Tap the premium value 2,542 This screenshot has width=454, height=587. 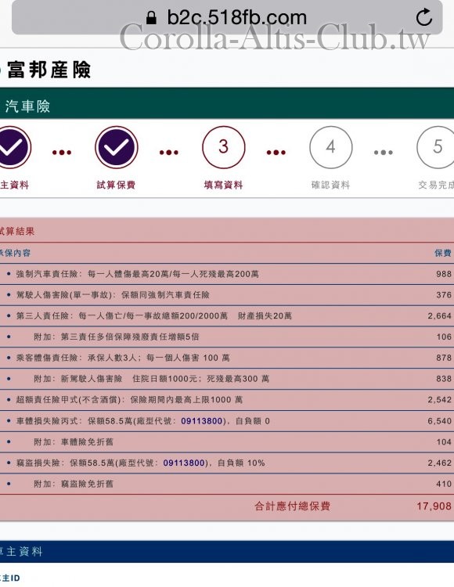[440, 400]
